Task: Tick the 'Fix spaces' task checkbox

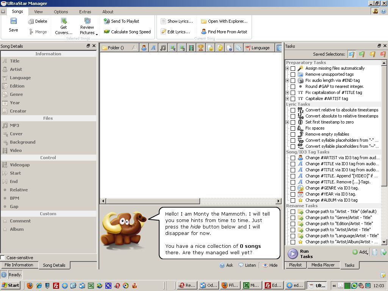Action: coord(293,128)
